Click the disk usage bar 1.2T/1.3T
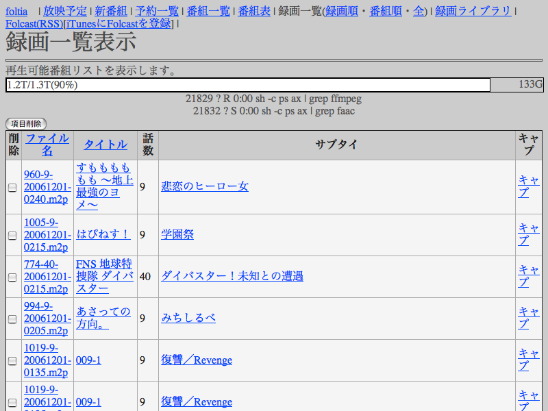548x411 pixels. pyautogui.click(x=247, y=85)
